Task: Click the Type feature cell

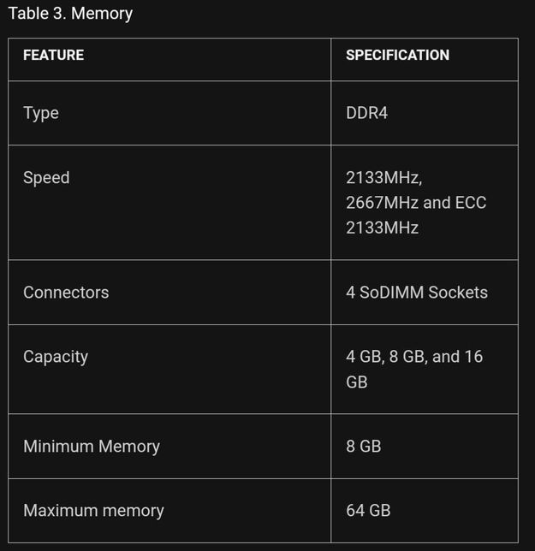Action: [x=41, y=113]
